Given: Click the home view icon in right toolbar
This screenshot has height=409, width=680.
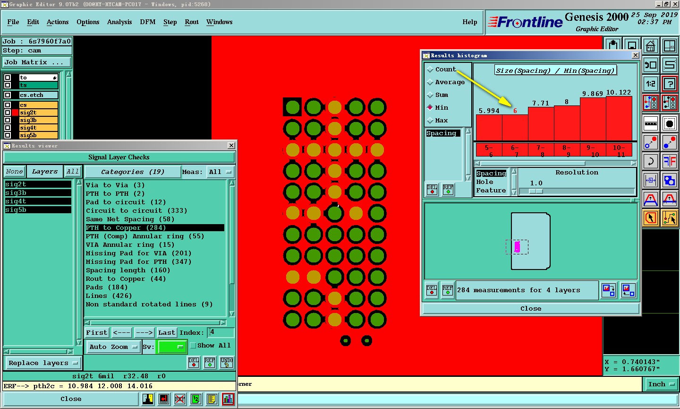Looking at the screenshot, I should [651, 46].
